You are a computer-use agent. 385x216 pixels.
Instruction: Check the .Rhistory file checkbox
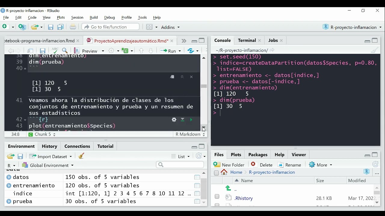click(217, 197)
